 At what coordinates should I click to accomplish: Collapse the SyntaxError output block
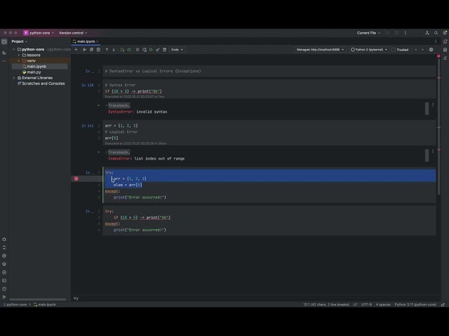(98, 106)
